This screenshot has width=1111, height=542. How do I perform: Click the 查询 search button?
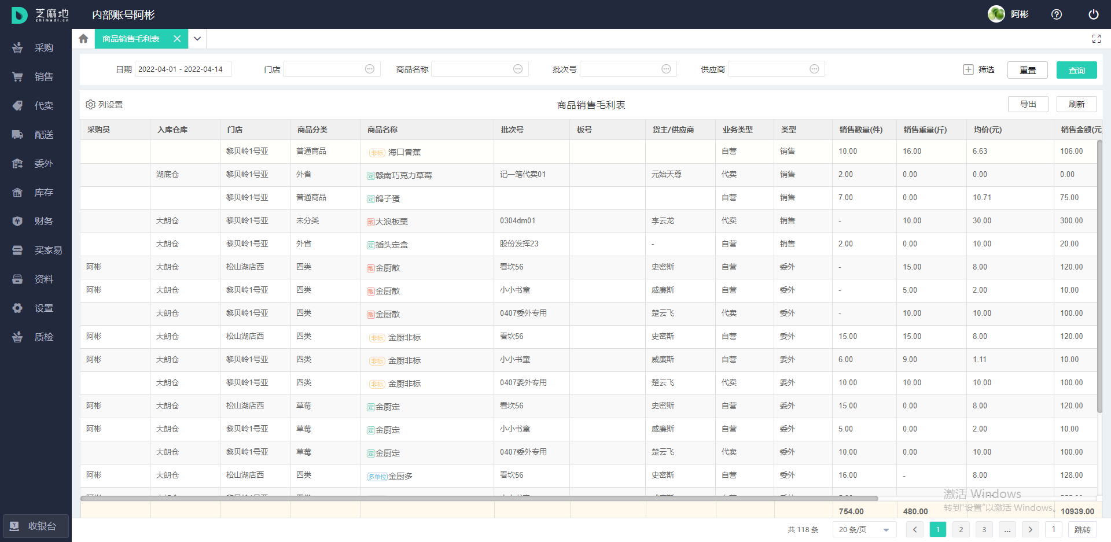pyautogui.click(x=1077, y=70)
